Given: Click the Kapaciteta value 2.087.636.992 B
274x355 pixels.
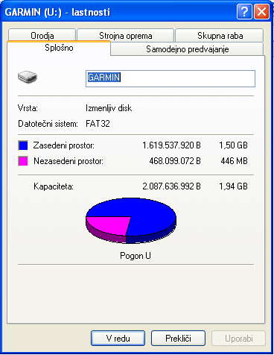Looking at the screenshot, I should [x=171, y=186].
